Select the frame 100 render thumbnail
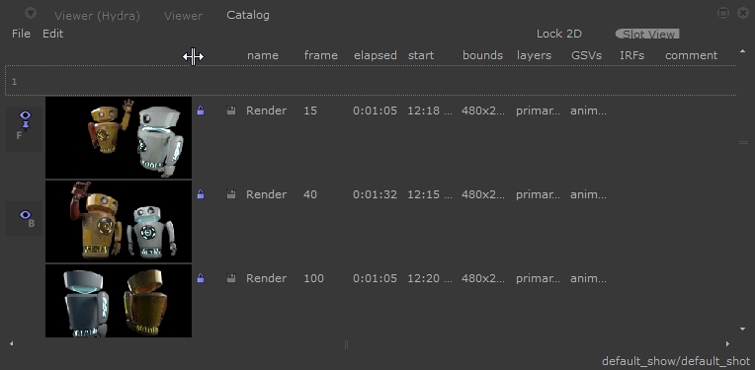 click(119, 301)
